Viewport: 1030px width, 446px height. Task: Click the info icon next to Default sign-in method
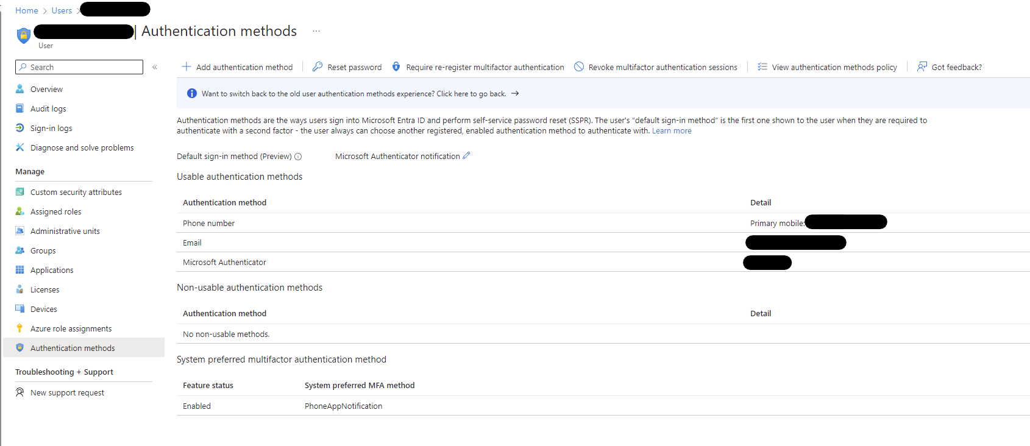point(298,157)
